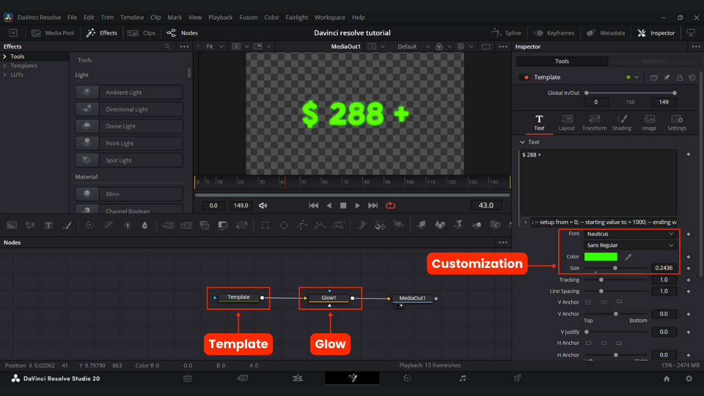Lock the Template tool with padlock icon
The image size is (704, 396).
click(680, 78)
